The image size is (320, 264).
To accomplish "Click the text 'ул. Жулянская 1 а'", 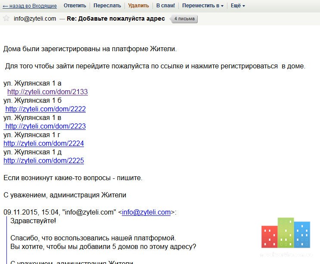I will tap(32, 83).
